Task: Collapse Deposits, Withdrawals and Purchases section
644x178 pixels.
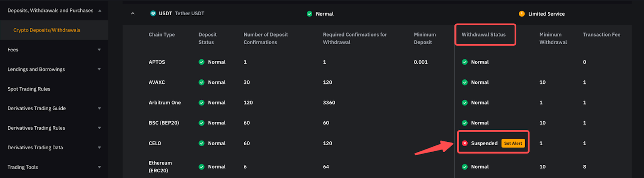Action: pyautogui.click(x=99, y=10)
